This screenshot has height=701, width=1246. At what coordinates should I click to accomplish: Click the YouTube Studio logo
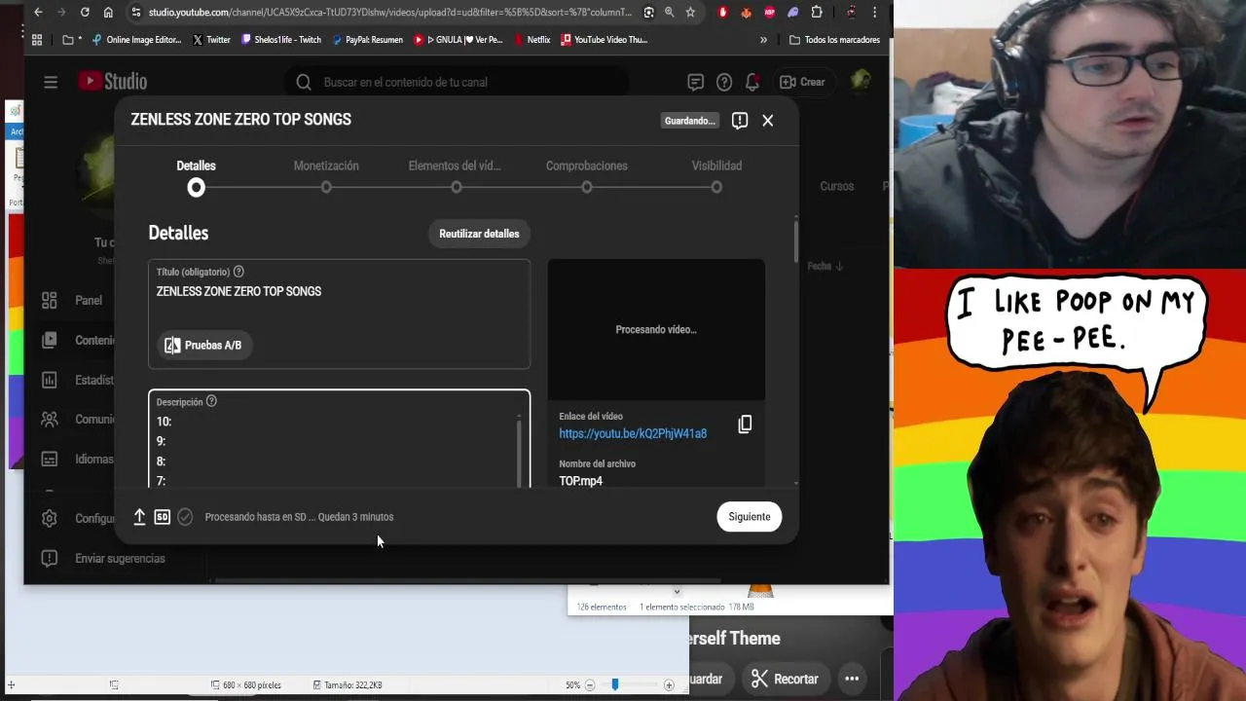[x=113, y=82]
